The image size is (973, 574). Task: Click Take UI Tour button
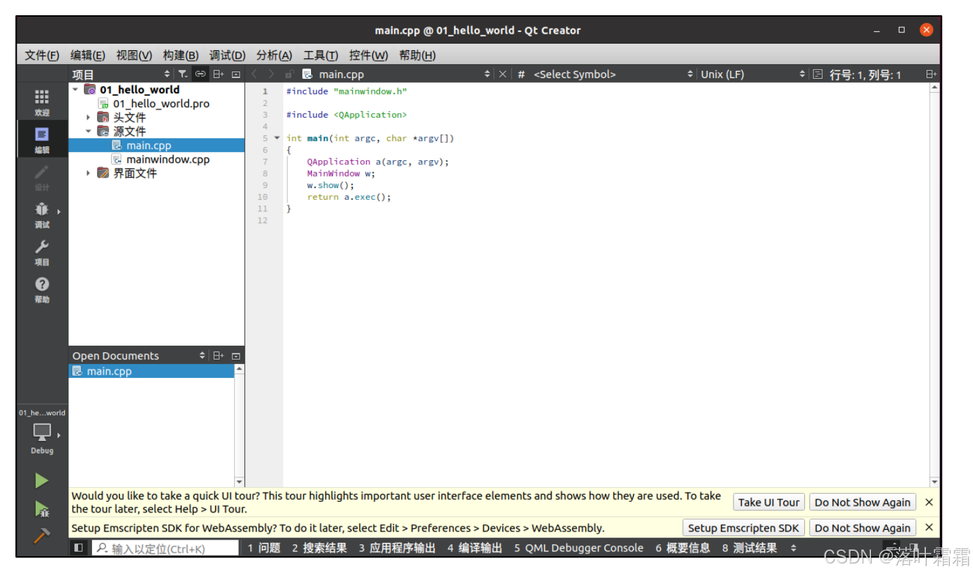click(768, 502)
